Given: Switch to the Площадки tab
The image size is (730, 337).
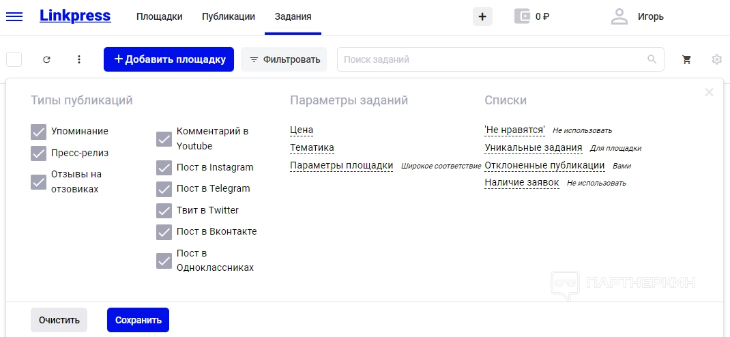Looking at the screenshot, I should pyautogui.click(x=159, y=17).
